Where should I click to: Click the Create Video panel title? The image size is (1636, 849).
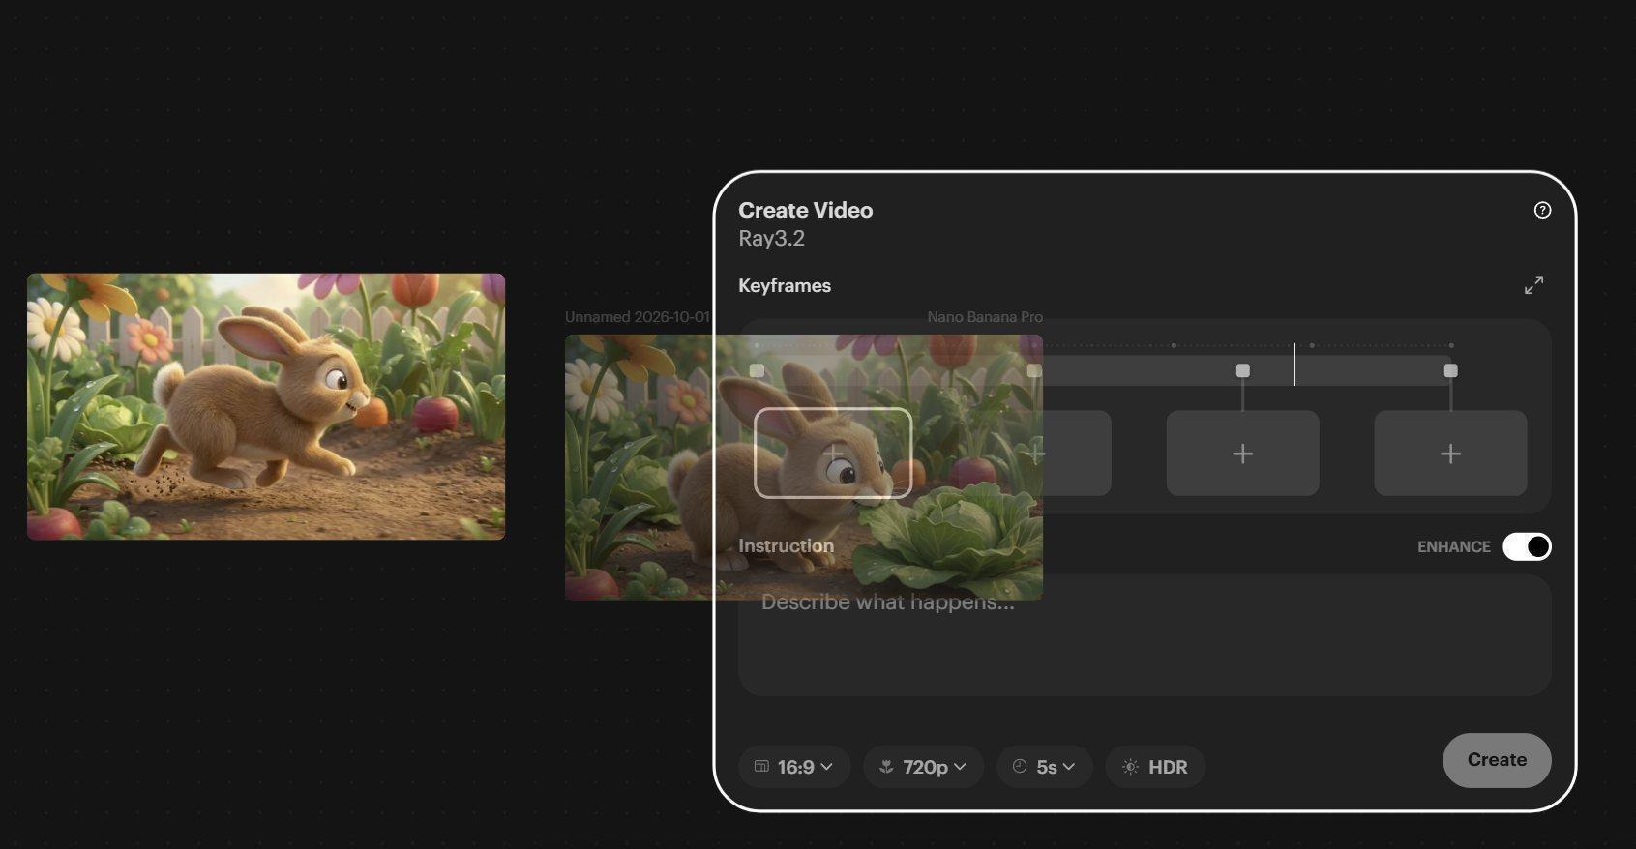(805, 211)
